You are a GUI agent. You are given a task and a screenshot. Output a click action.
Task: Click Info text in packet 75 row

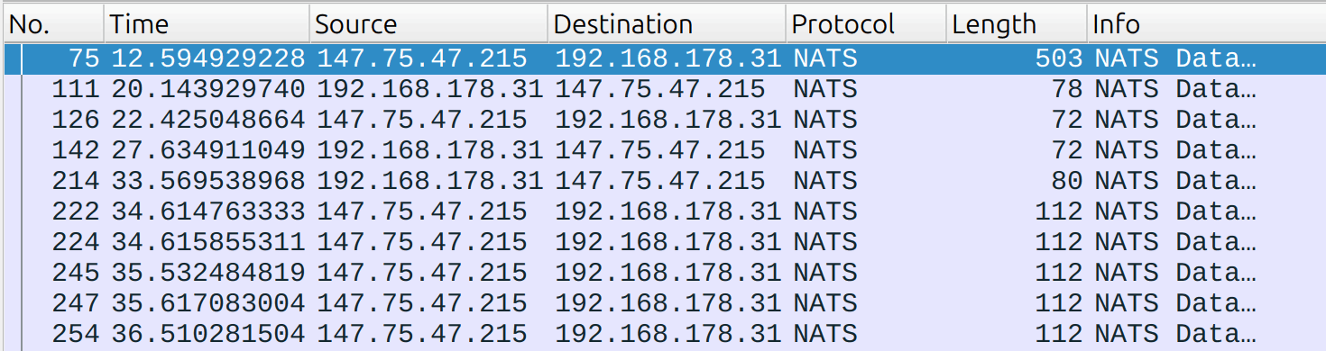pyautogui.click(x=1175, y=59)
